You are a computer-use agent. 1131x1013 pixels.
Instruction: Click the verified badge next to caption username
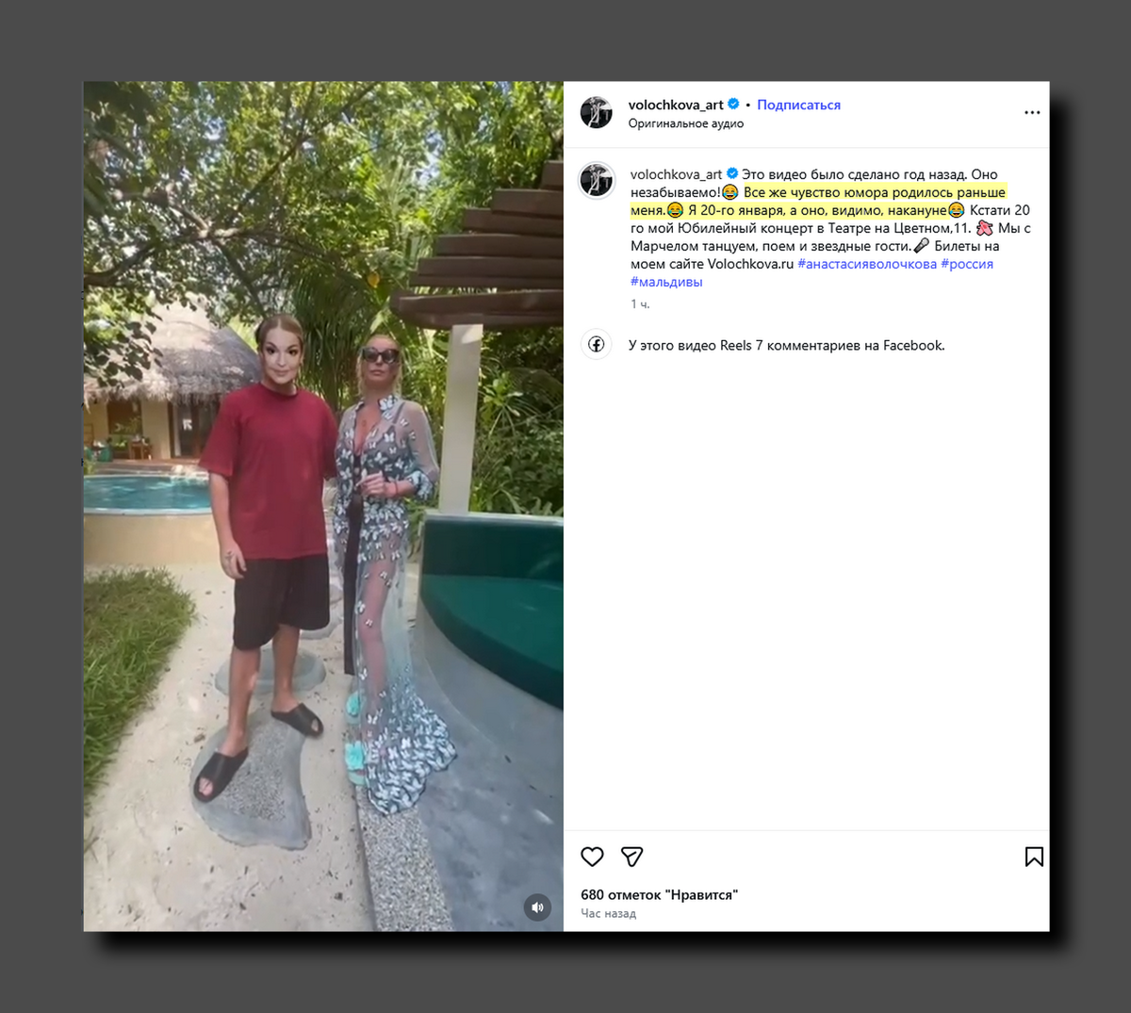(x=732, y=174)
